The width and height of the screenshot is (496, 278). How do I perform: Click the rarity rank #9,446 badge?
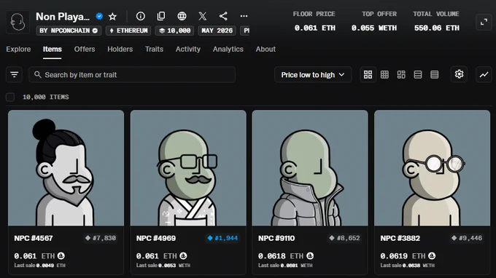pyautogui.click(x=467, y=238)
